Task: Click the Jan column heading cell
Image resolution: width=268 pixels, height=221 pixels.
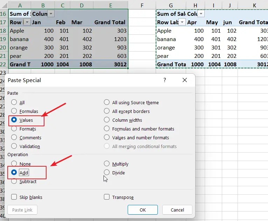Action: (43, 22)
